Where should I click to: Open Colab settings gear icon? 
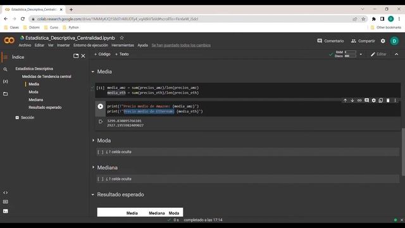(383, 41)
